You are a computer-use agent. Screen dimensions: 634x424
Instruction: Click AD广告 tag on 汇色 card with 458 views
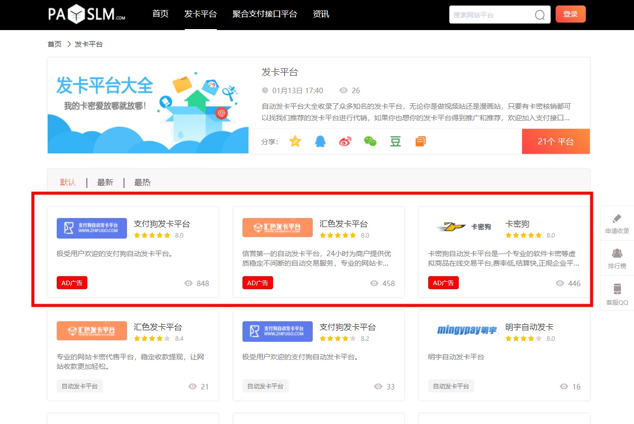tap(258, 283)
